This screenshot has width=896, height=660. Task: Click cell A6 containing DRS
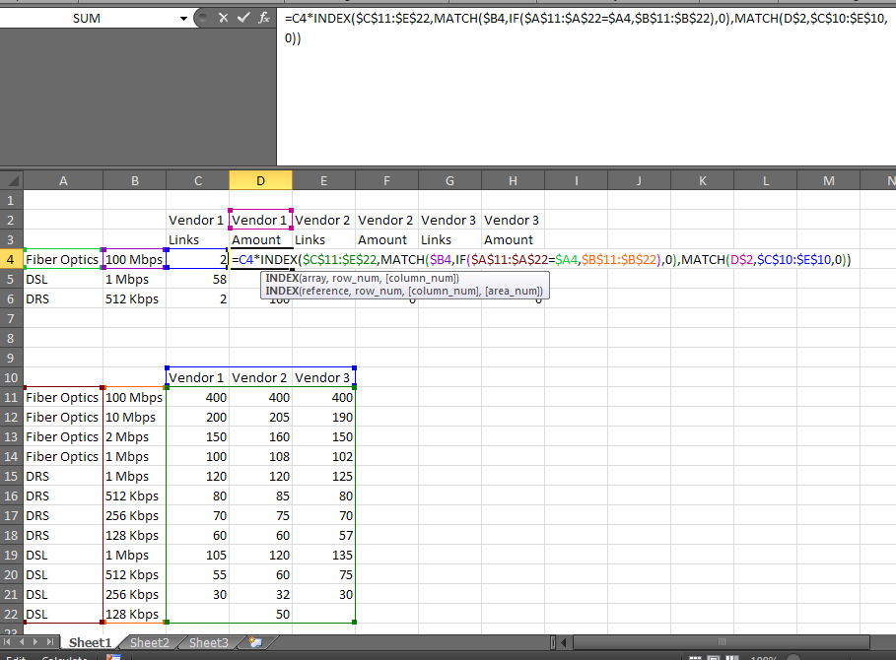(x=63, y=299)
